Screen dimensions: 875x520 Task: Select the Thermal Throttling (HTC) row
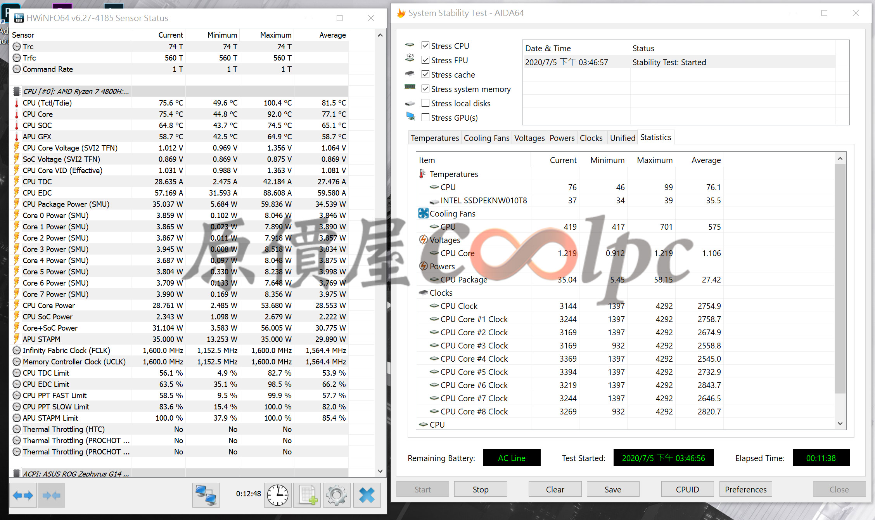tap(180, 429)
